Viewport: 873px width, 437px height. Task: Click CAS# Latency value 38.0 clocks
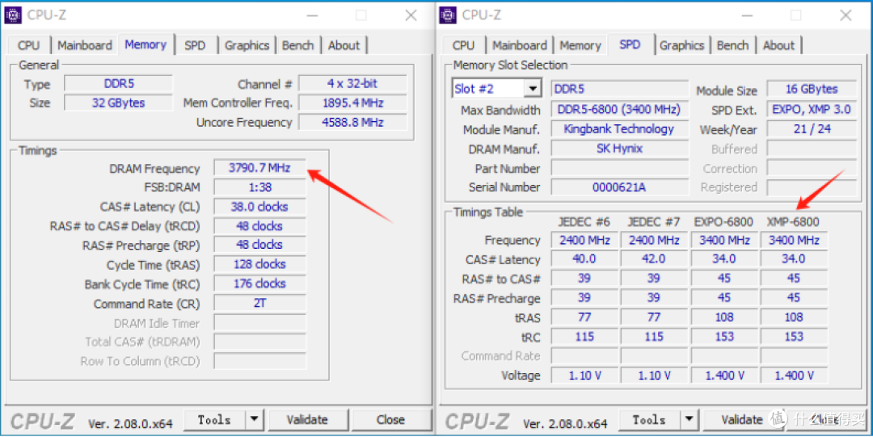(x=260, y=207)
